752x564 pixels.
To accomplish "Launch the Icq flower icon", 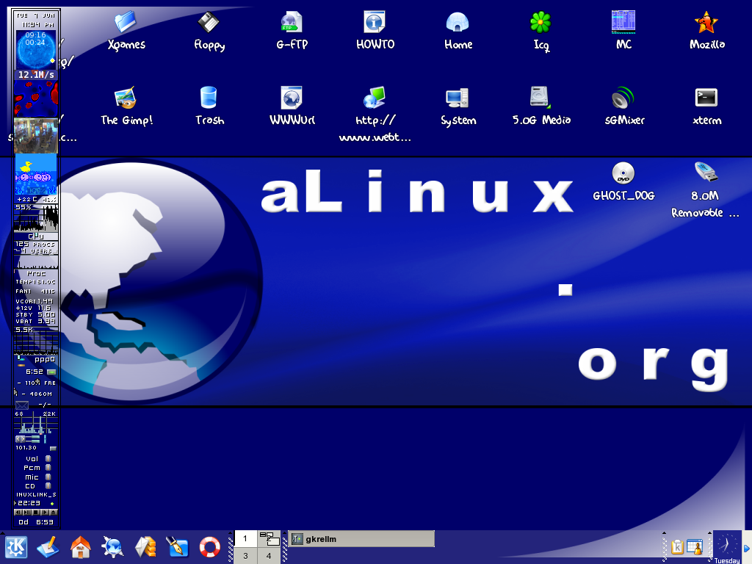I will 540,23.
